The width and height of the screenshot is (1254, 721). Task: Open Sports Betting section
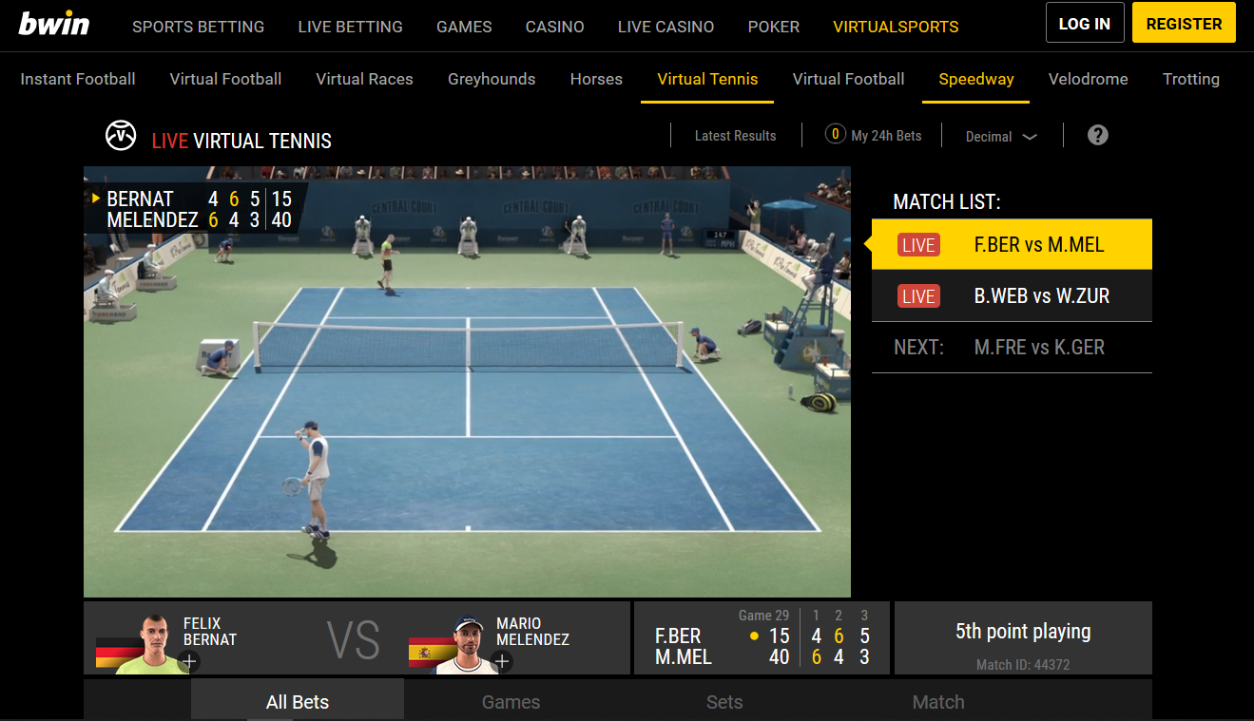pos(198,27)
